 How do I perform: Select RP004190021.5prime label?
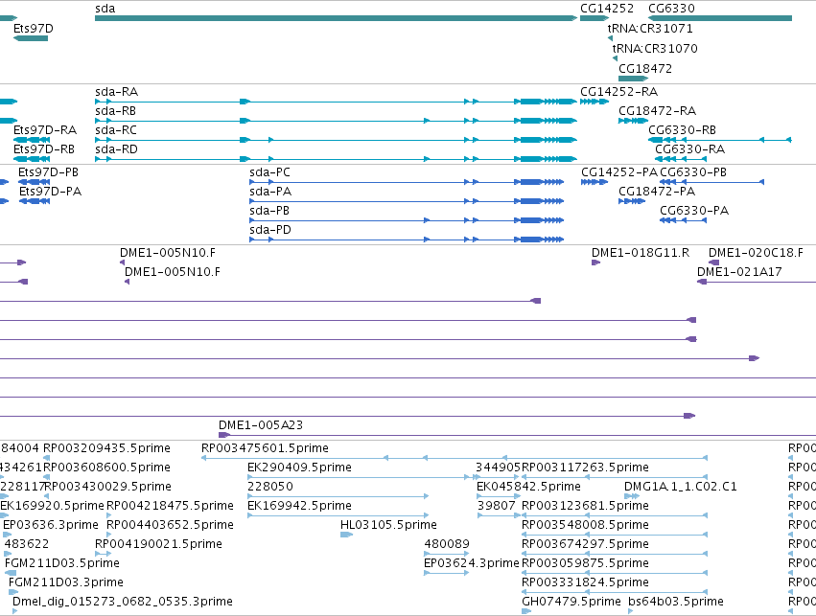159,545
